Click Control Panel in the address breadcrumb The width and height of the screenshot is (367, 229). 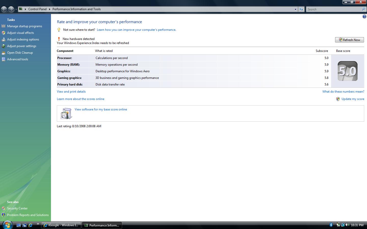coord(37,9)
